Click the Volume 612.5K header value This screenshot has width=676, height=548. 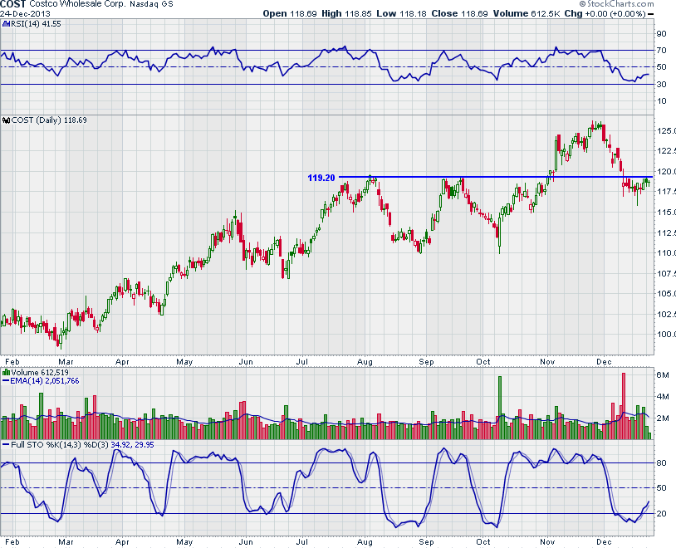click(527, 13)
